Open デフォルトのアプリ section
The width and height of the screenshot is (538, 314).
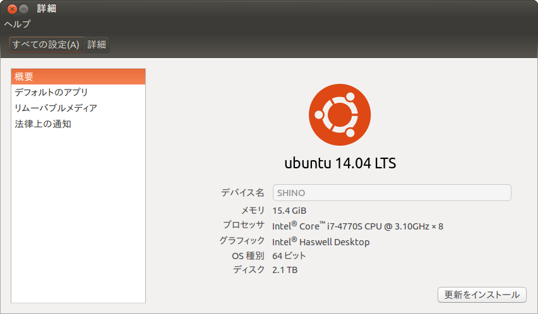pyautogui.click(x=78, y=92)
